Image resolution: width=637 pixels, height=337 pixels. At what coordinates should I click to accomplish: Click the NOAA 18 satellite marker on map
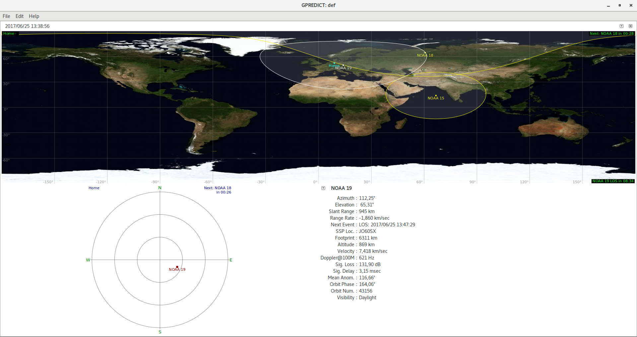[425, 53]
